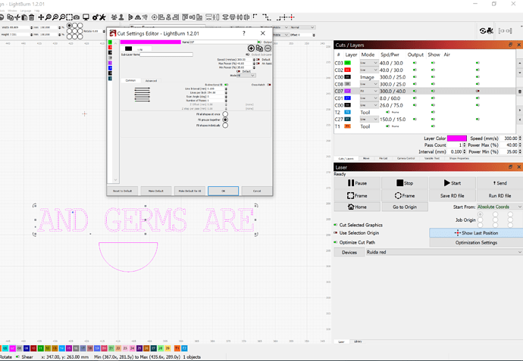This screenshot has width=523, height=361.
Task: Toggle Use Selection Origin switch
Action: [x=336, y=233]
